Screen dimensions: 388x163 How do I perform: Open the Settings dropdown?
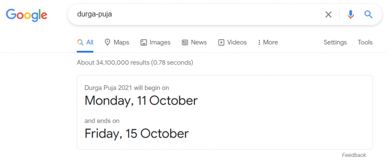(335, 42)
